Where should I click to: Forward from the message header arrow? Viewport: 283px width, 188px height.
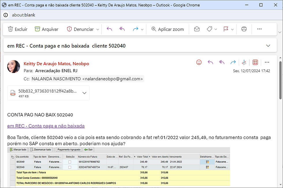point(233,62)
